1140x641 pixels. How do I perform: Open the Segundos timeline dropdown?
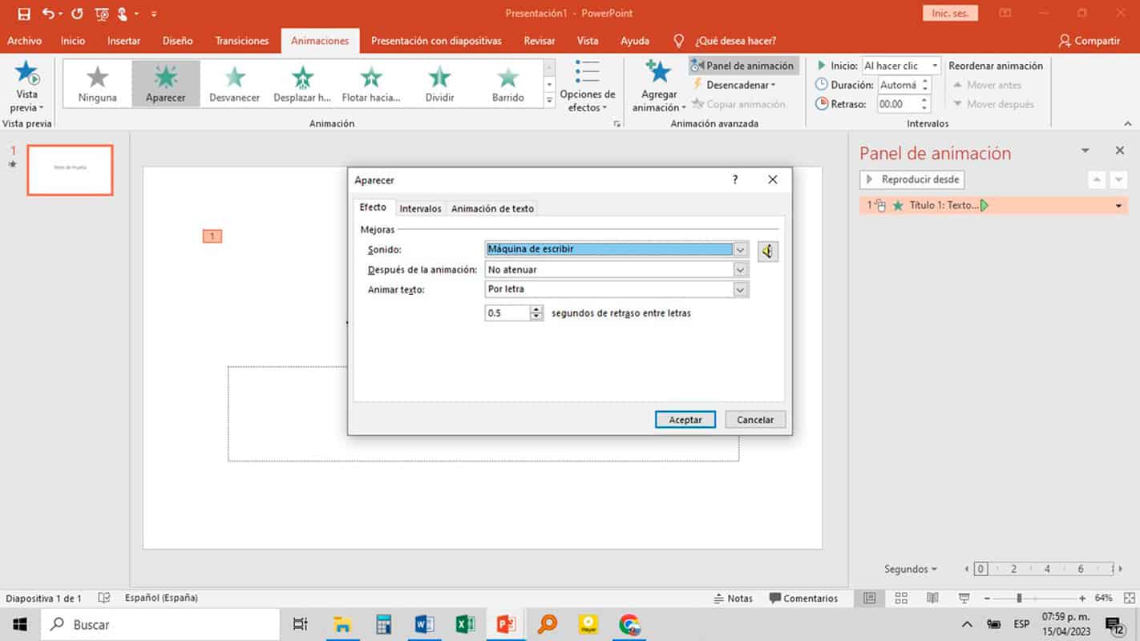(x=911, y=569)
